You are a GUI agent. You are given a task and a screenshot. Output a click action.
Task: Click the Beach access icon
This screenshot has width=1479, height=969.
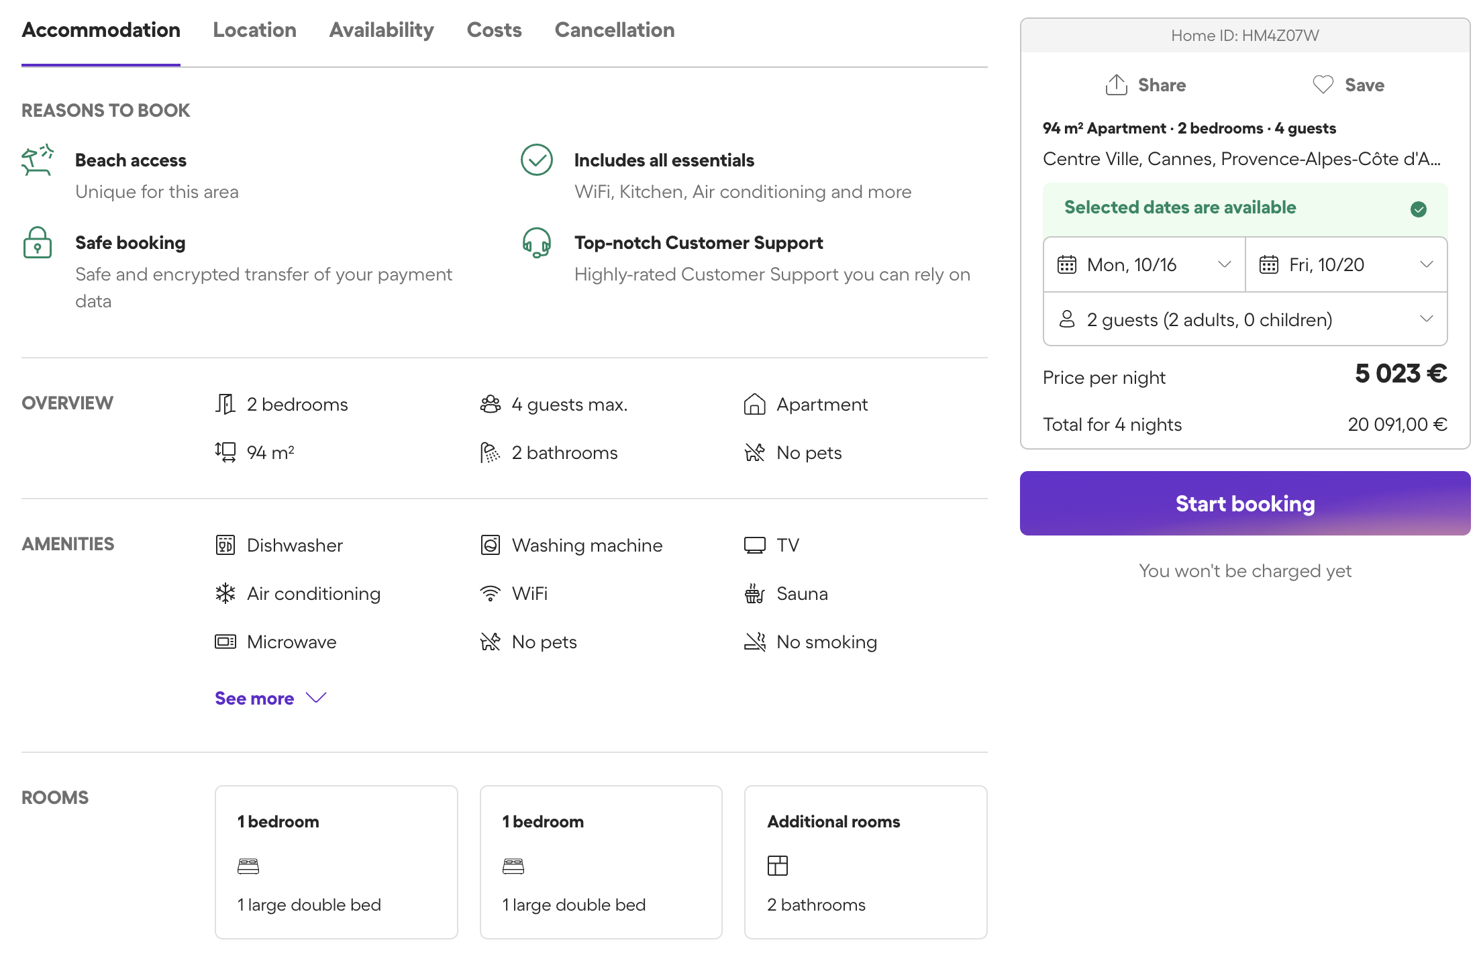(38, 160)
